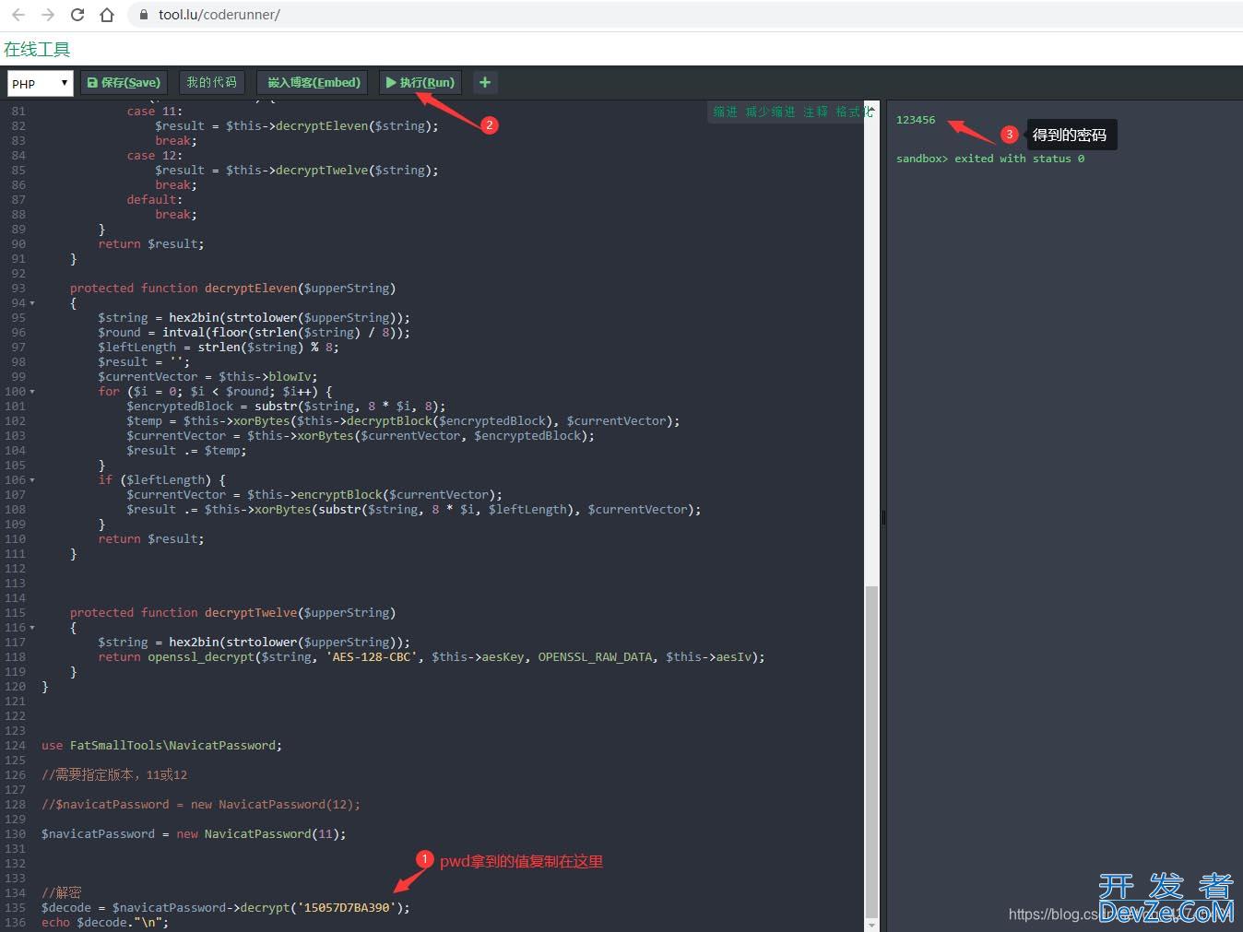Click the '15057D7BA390' string in code

pyautogui.click(x=347, y=908)
